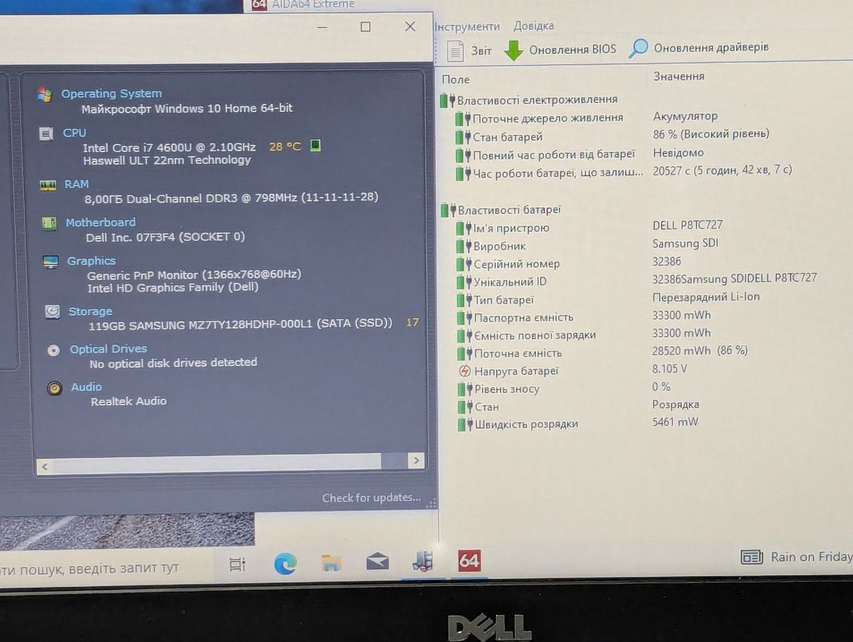853x642 pixels.
Task: Click the battery voltage icon beside Напруга батареї
Action: pyautogui.click(x=464, y=371)
